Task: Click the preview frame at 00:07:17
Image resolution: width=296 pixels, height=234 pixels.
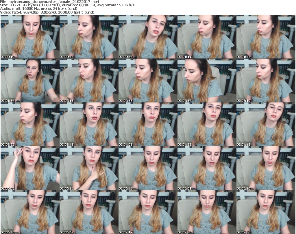Action: [148, 212]
